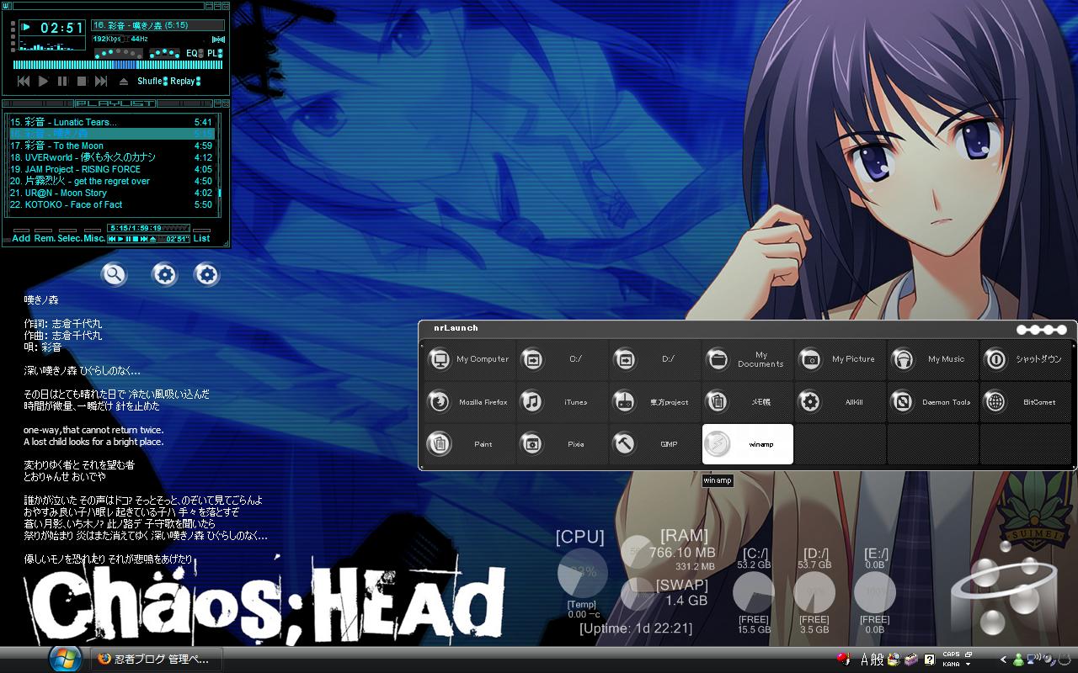The image size is (1078, 673).
Task: Launch 東方project from nrLaunch
Action: 654,402
